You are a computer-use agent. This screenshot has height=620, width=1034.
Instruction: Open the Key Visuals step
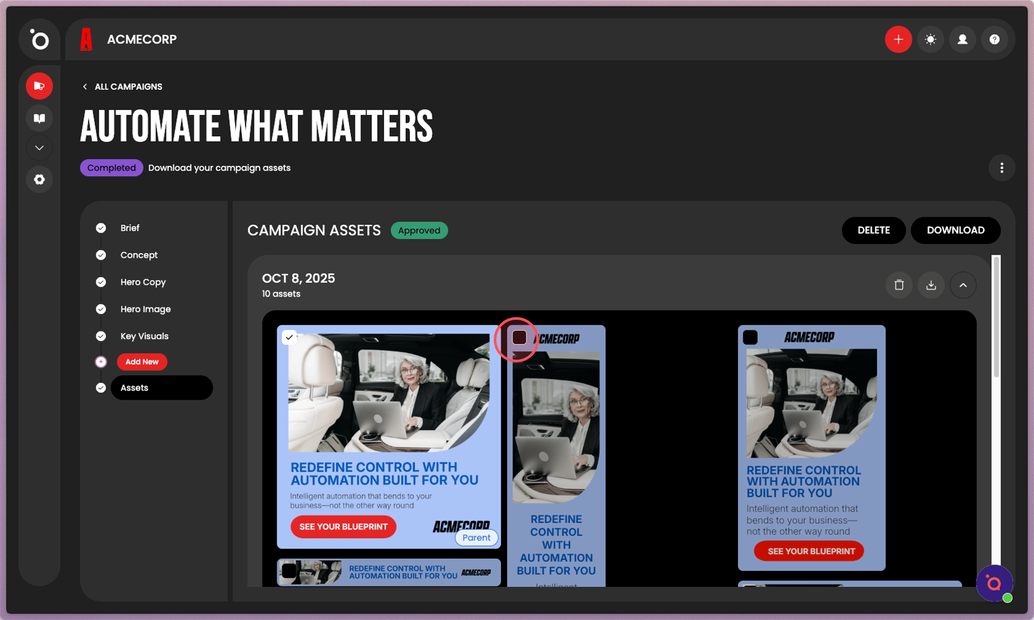click(144, 336)
